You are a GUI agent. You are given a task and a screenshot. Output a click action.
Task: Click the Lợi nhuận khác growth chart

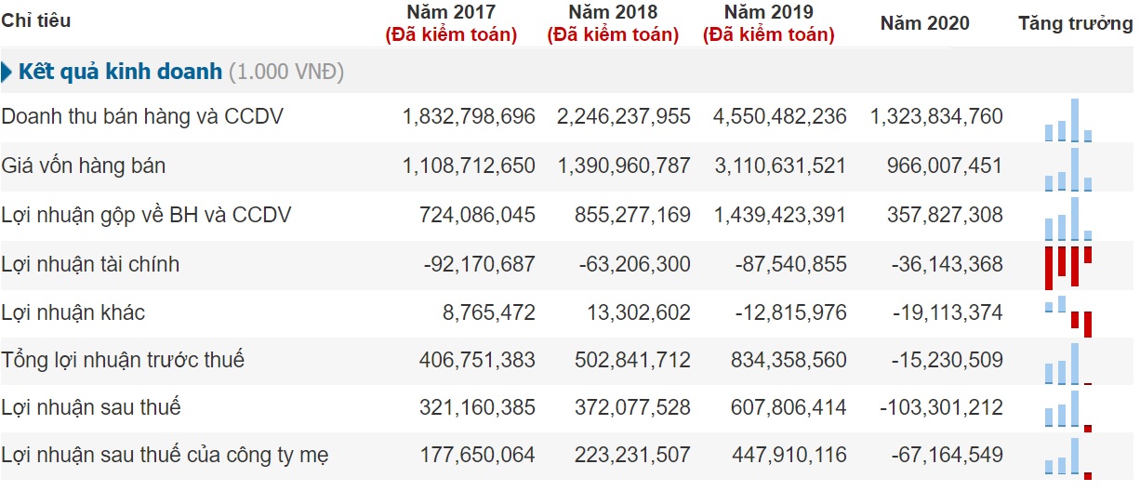pos(1068,315)
